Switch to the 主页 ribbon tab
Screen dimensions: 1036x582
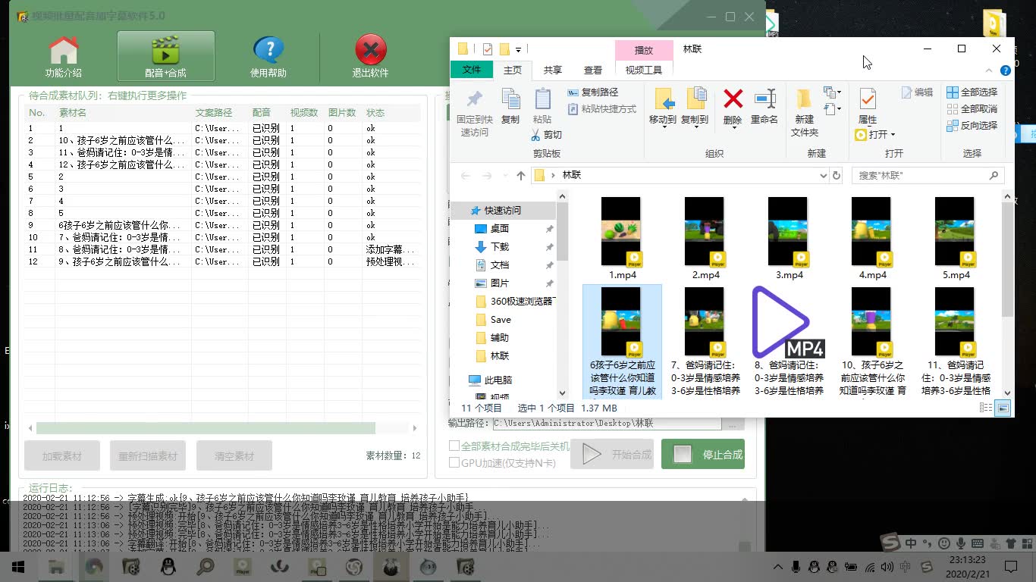[513, 70]
